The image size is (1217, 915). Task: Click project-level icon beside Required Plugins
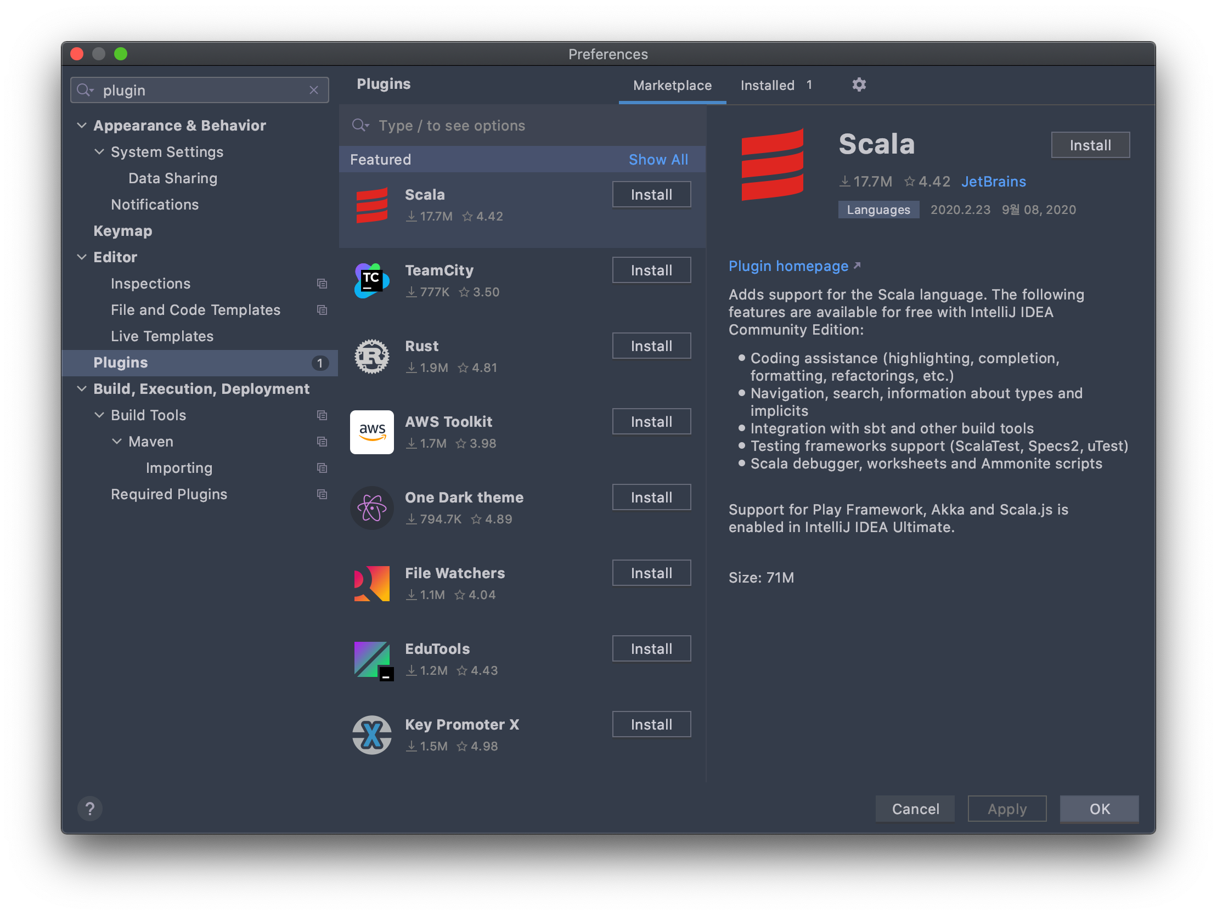coord(322,495)
